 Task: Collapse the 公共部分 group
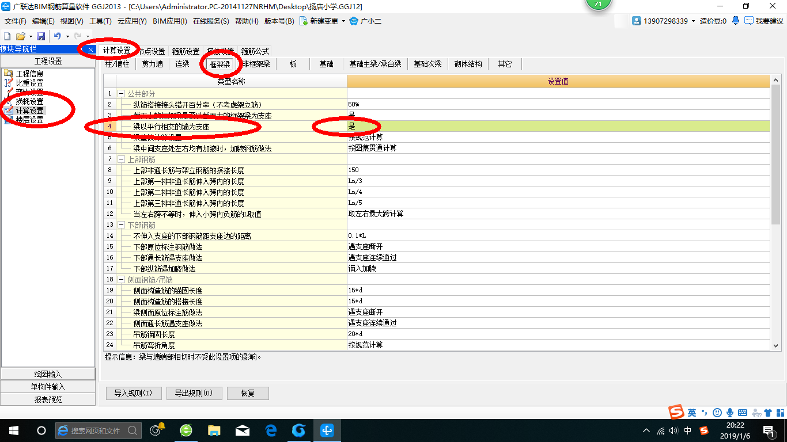click(121, 93)
